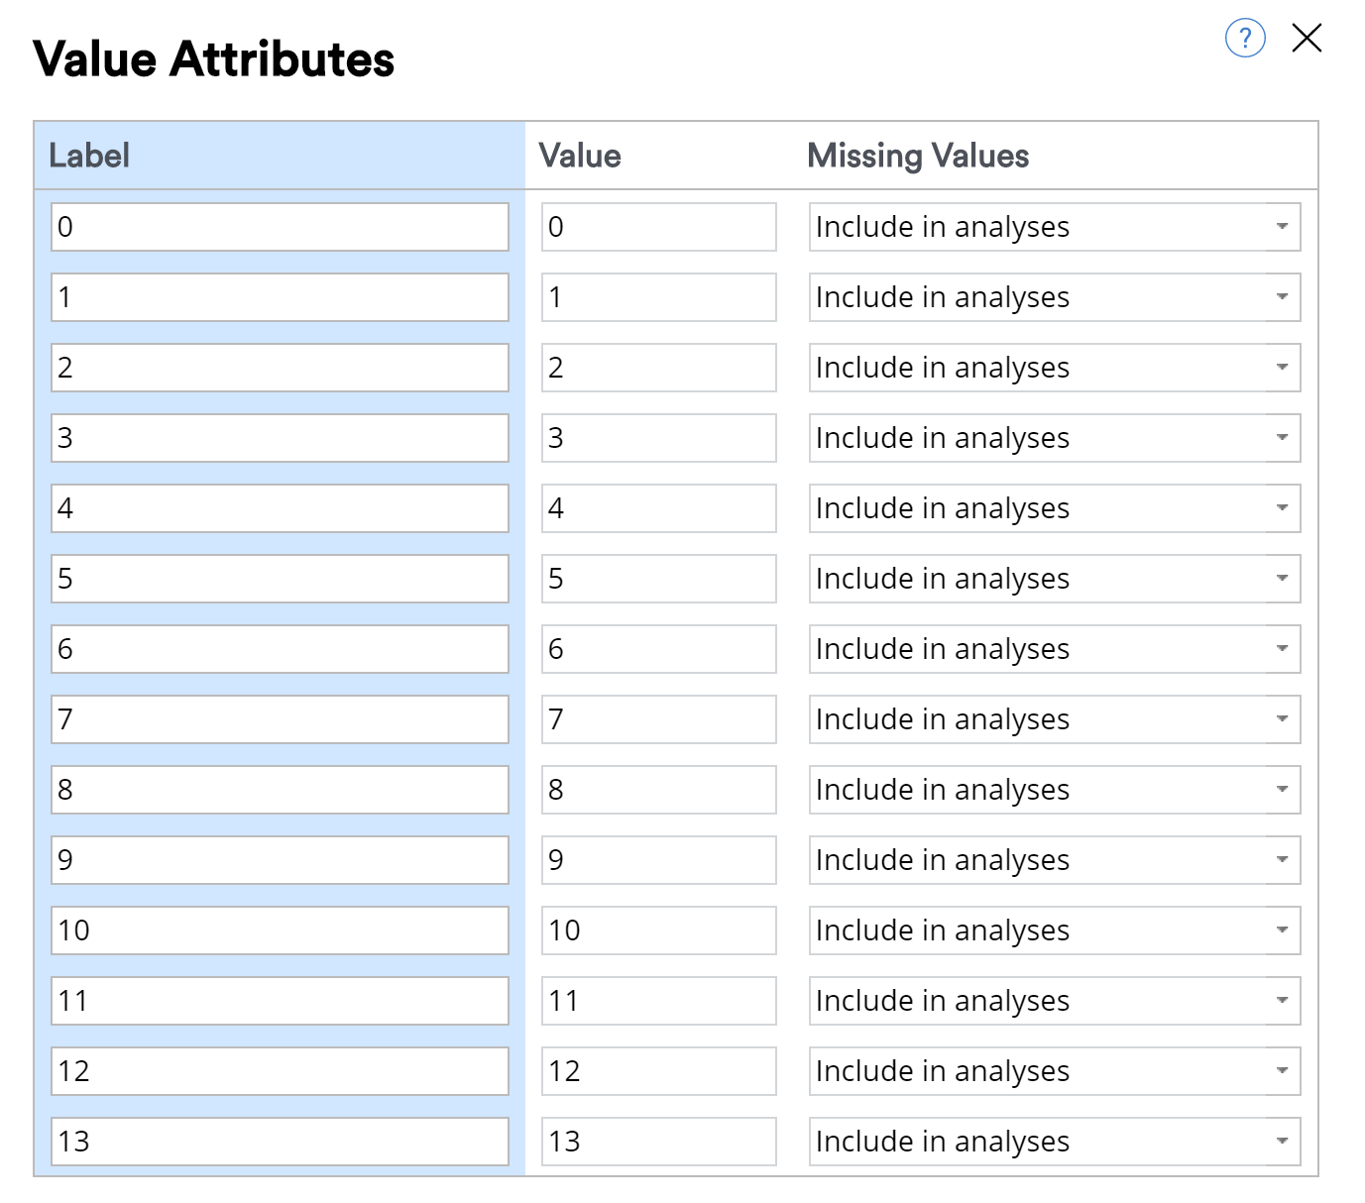Edit the Label field containing 0
1365x1203 pixels.
[280, 227]
